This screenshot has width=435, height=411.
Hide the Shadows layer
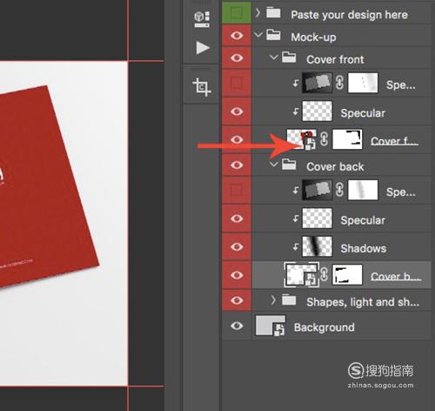[x=237, y=246]
